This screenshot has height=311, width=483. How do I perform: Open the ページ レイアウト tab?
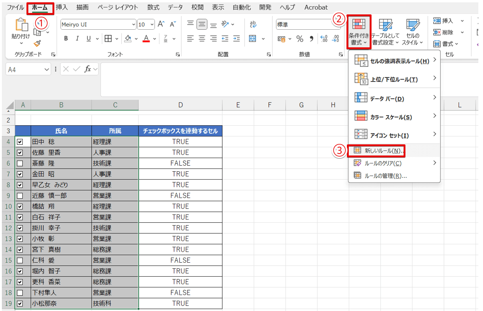[117, 7]
